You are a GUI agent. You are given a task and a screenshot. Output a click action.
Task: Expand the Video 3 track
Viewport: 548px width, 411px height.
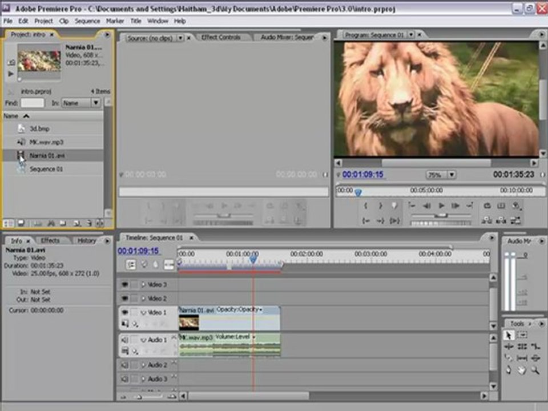coord(143,285)
